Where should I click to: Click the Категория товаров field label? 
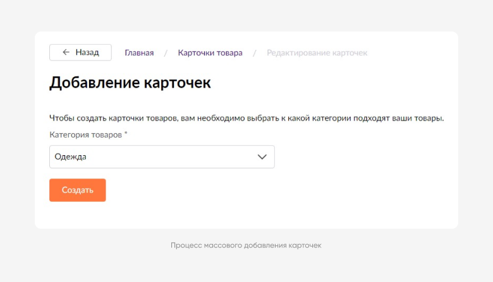tap(88, 134)
